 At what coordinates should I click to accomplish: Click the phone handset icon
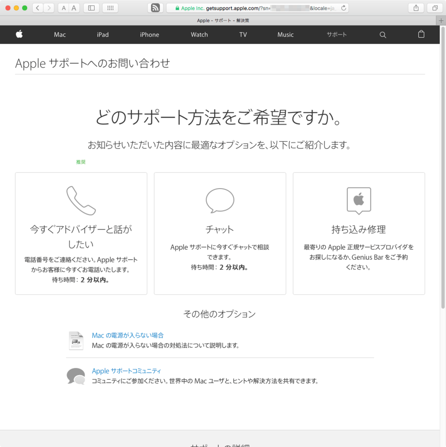(81, 200)
